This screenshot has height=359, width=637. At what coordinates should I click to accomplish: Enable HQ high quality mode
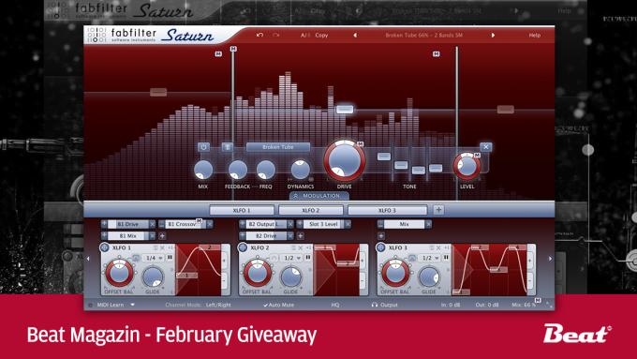click(335, 305)
